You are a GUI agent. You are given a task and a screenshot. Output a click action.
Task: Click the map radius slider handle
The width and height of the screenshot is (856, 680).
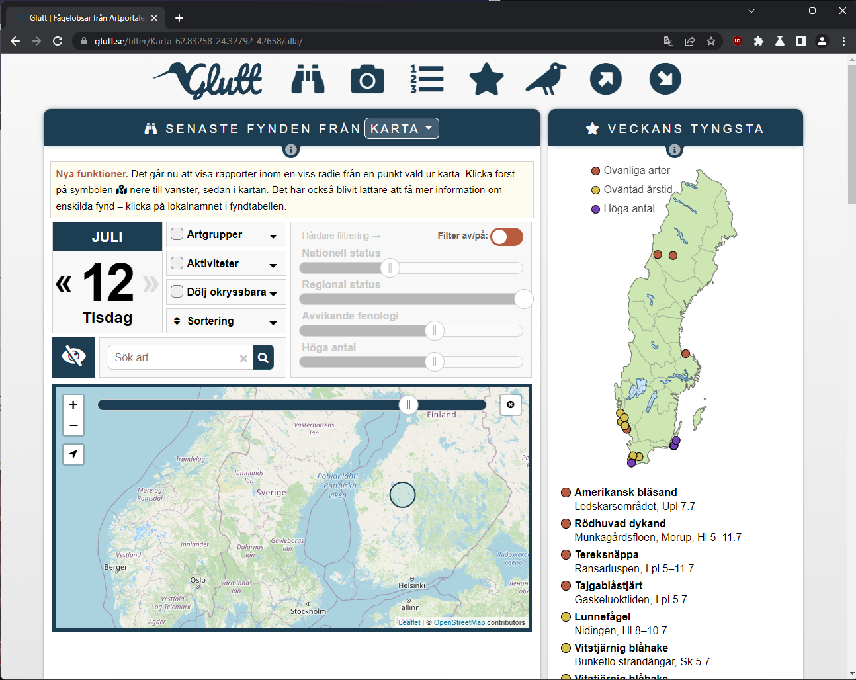(409, 405)
